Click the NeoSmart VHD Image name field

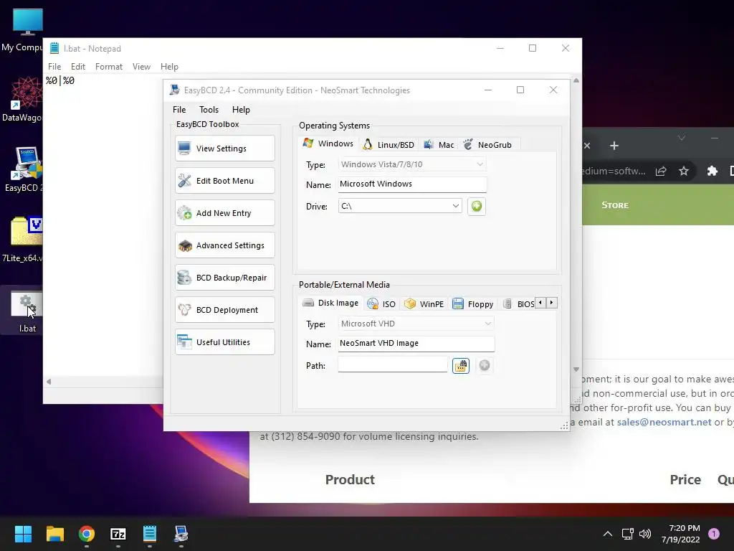pos(416,344)
